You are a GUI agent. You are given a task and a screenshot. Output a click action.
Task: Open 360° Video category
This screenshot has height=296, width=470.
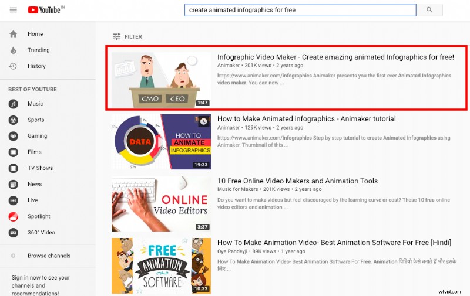(x=41, y=232)
